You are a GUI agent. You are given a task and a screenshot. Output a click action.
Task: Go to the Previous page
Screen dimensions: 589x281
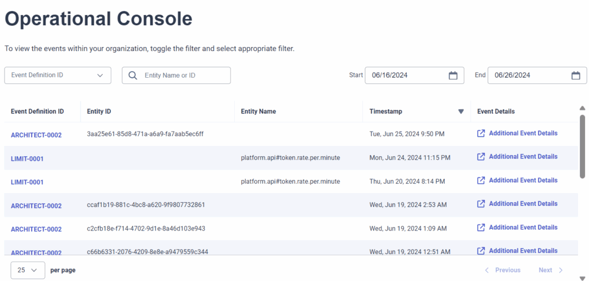pyautogui.click(x=503, y=270)
